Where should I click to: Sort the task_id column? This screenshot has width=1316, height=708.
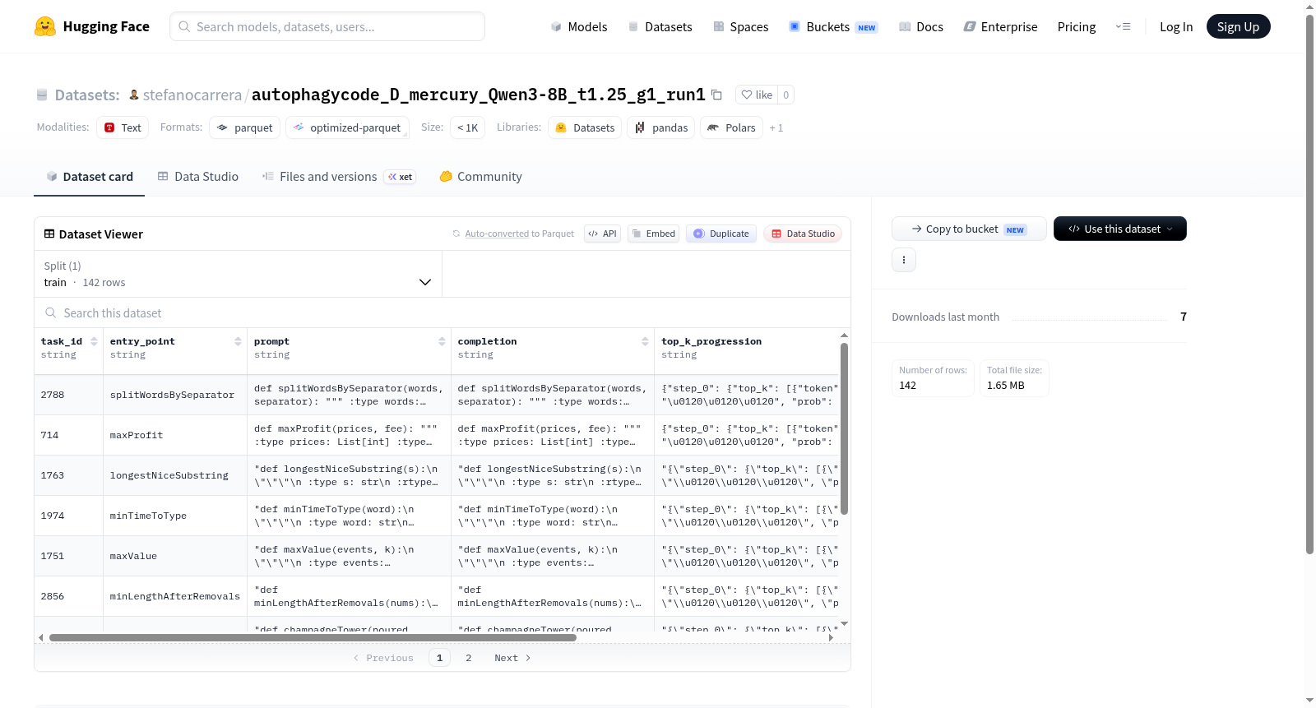tap(94, 341)
